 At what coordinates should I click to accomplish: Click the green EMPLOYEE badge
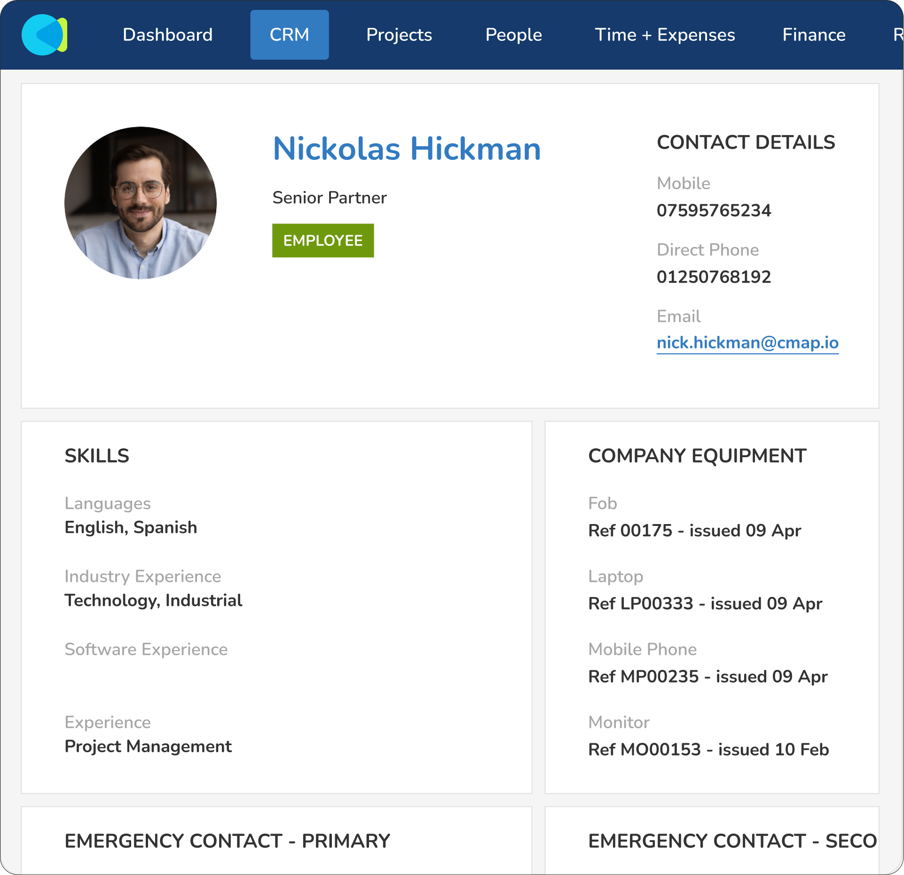pos(323,240)
